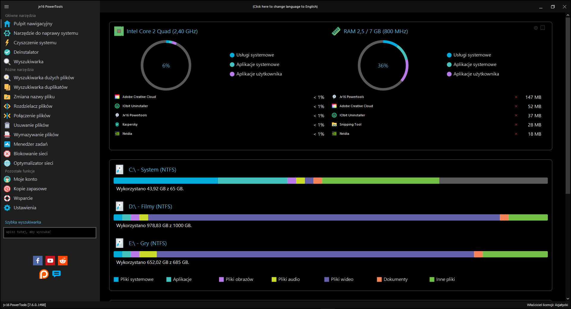Close Jv16 Powertools process using 147 MB

516,97
